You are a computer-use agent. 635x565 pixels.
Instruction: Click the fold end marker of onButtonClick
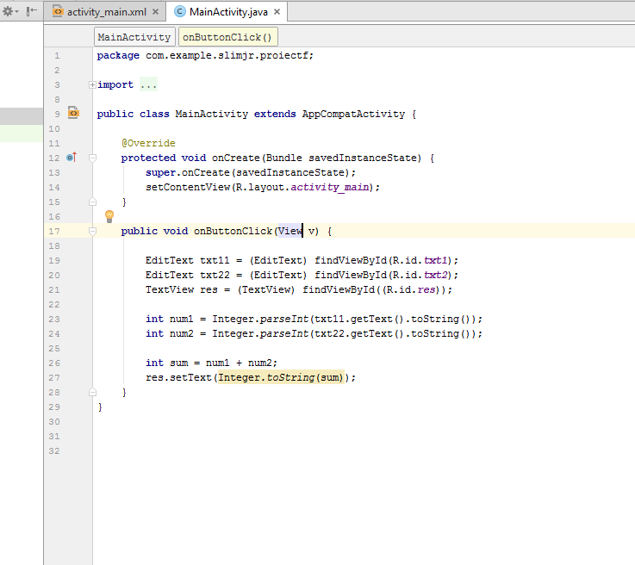click(x=92, y=392)
